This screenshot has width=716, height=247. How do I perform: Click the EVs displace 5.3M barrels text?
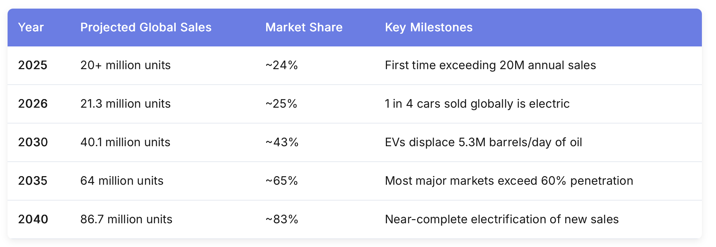[484, 142]
